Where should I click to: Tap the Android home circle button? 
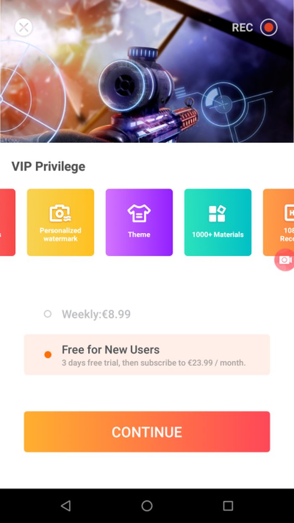click(147, 506)
